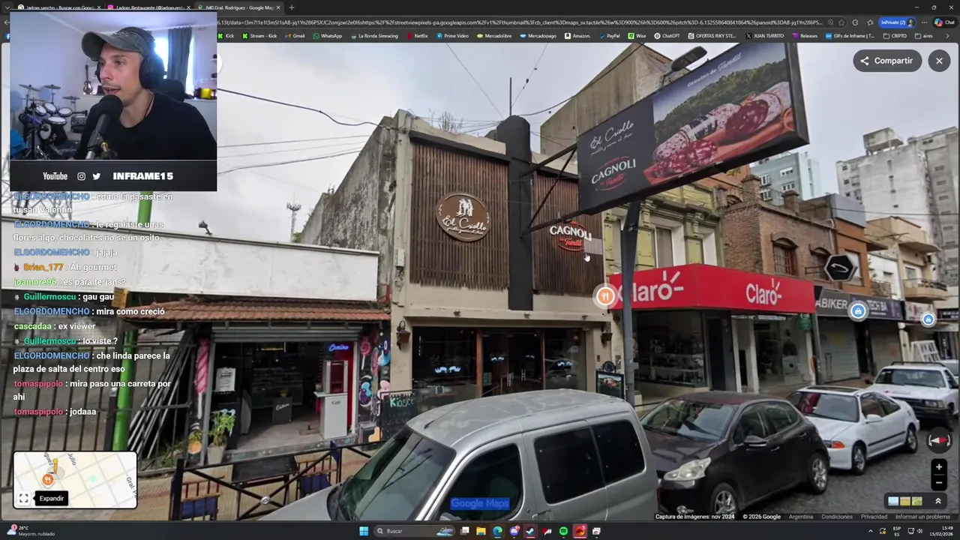Open the Gmail bookmark
Image resolution: width=960 pixels, height=540 pixels.
click(295, 35)
